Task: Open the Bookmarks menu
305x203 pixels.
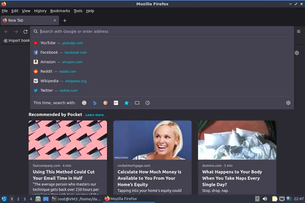Action: coord(60,11)
